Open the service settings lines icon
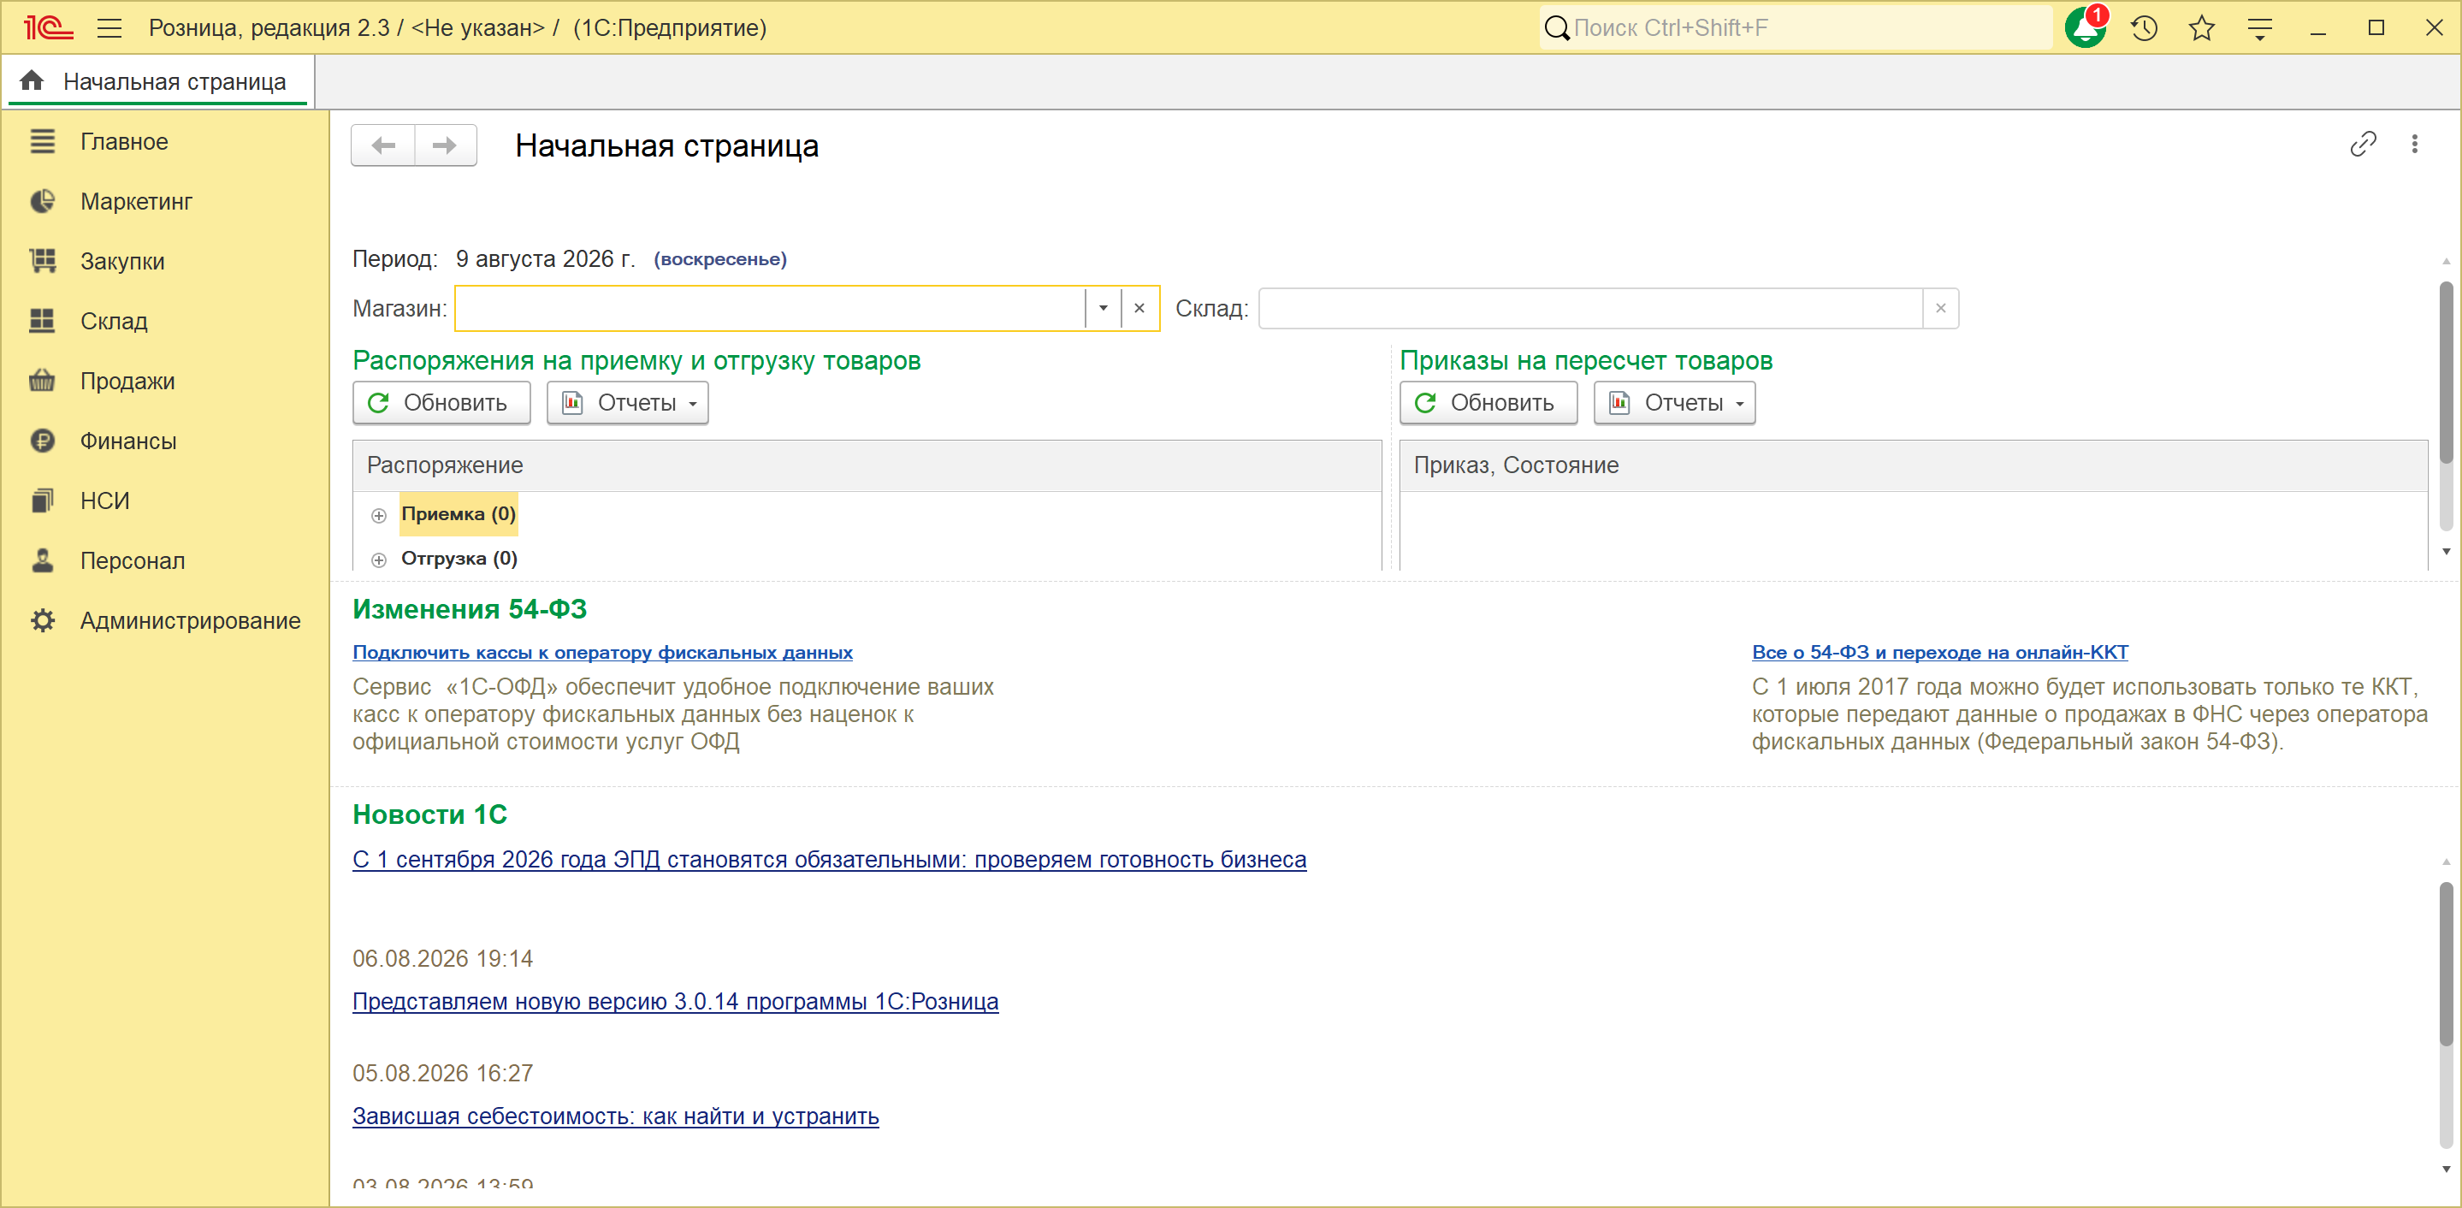 pyautogui.click(x=2260, y=29)
